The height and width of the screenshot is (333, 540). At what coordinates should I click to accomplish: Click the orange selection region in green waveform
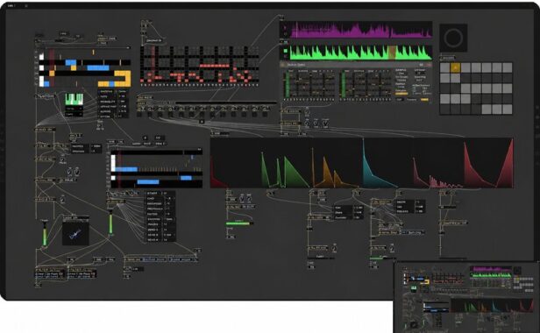click(392, 53)
